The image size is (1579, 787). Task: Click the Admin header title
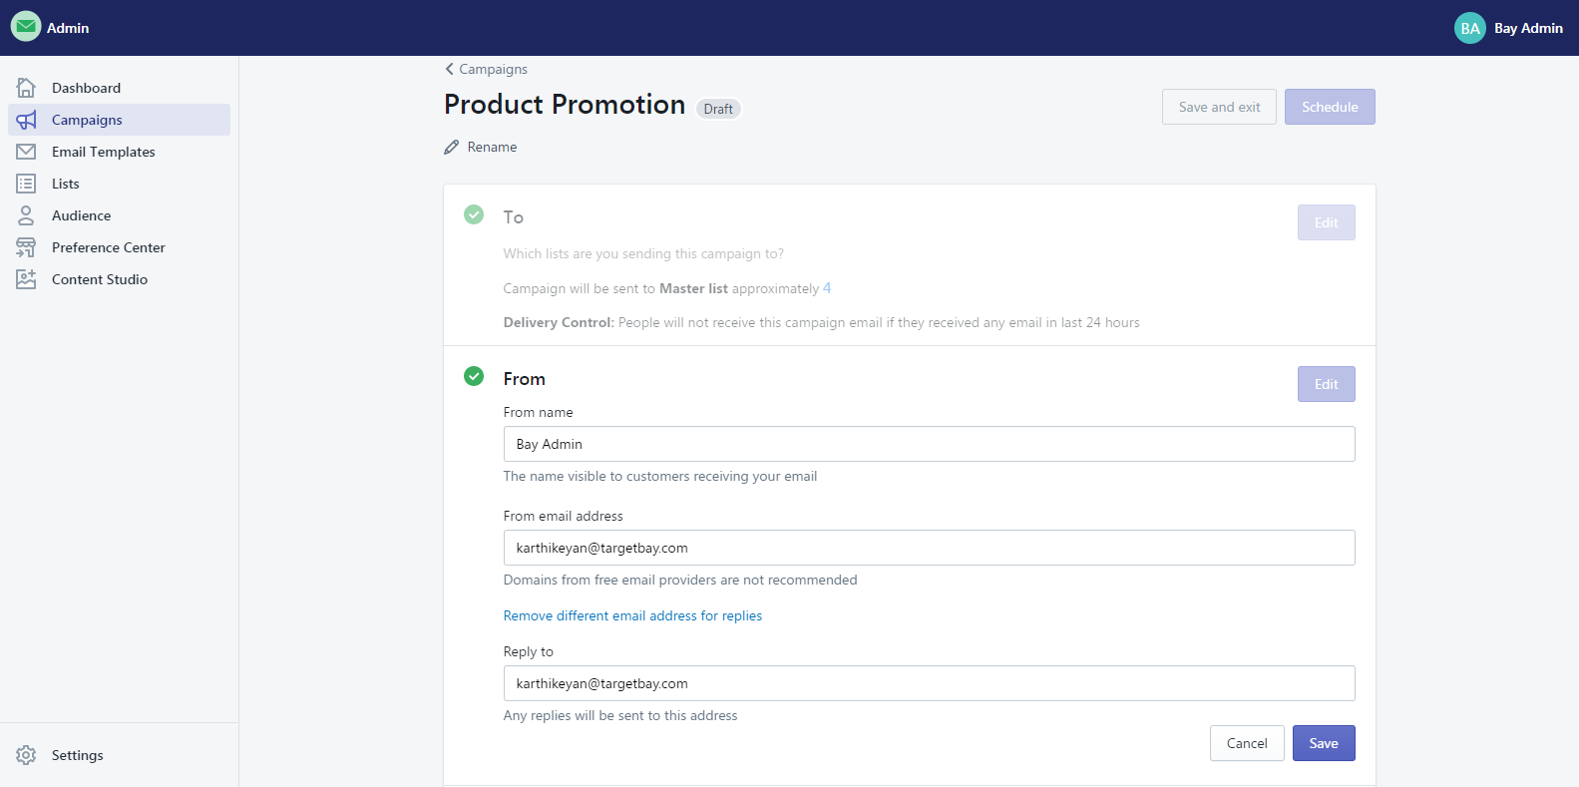tap(68, 28)
